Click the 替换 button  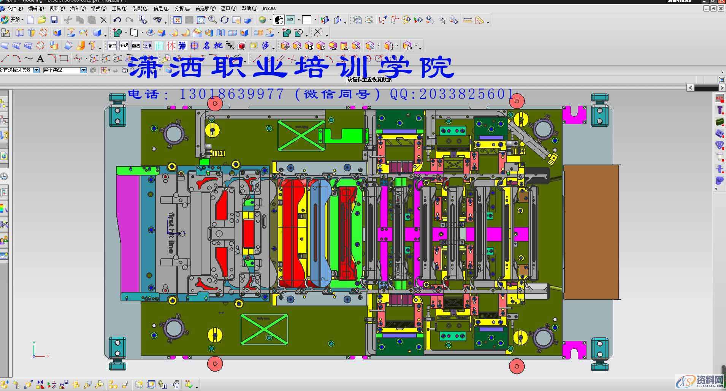click(112, 46)
